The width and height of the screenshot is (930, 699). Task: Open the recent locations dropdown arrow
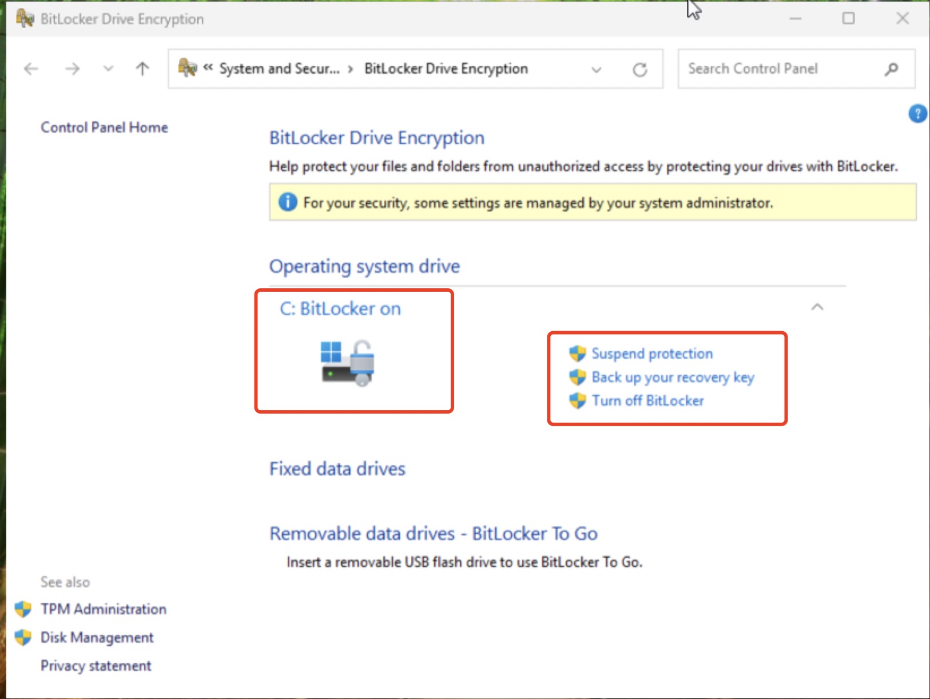[108, 69]
